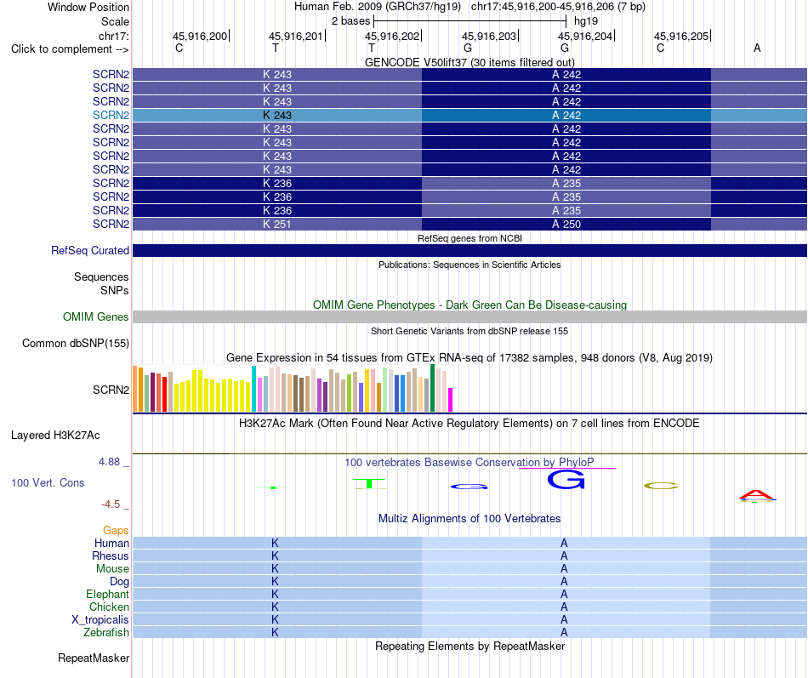This screenshot has width=808, height=678.
Task: Click the GENCODE V50lift37 track title
Action: 469,62
